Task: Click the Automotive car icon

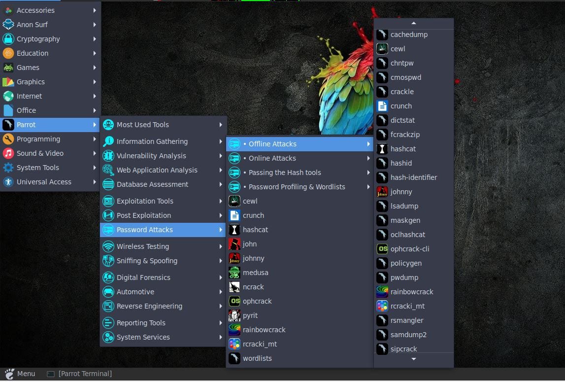Action: tap(108, 292)
